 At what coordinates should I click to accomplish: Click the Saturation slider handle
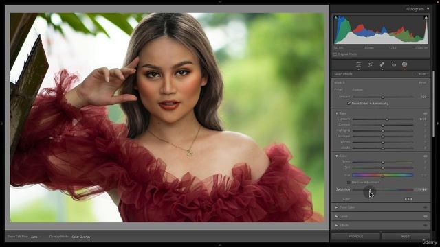coord(370,190)
